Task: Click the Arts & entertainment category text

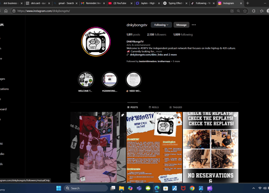Action: tap(139, 45)
